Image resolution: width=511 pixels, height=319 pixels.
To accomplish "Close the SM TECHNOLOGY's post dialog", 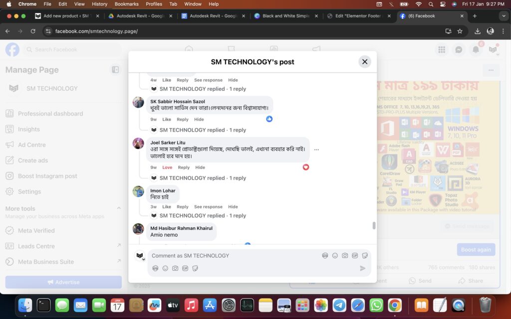I will pos(365,62).
